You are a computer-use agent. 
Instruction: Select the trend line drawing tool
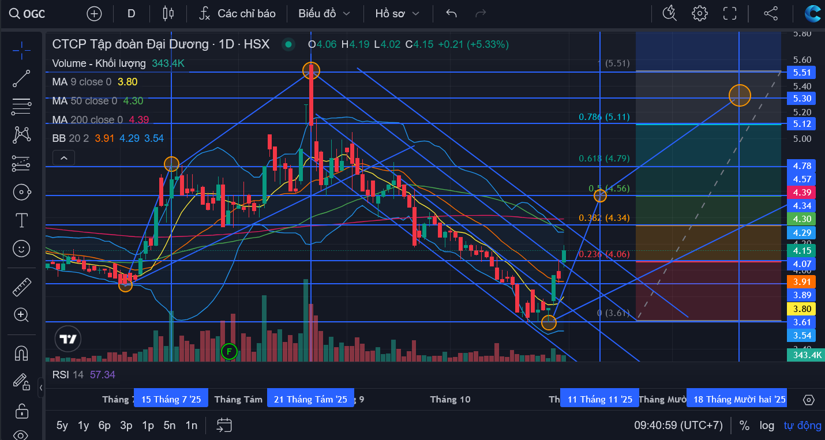(21, 78)
